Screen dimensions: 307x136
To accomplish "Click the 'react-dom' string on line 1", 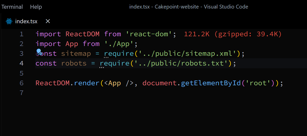I will click(149, 34).
